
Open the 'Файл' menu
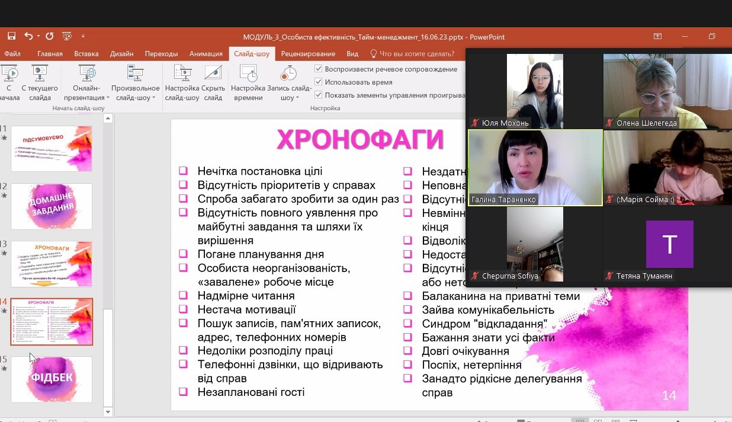pos(12,54)
